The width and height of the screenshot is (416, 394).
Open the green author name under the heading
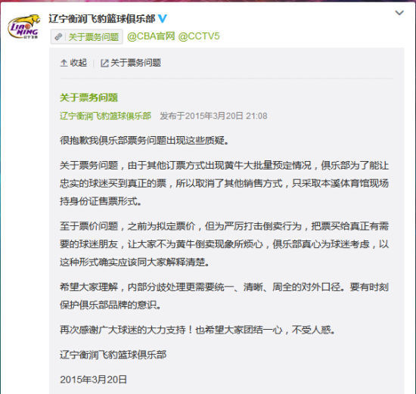pos(106,116)
